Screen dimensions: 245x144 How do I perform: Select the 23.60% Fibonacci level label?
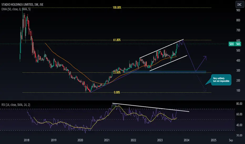tap(117, 72)
